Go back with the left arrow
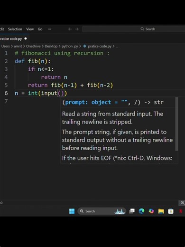Image resolution: width=185 pixels, height=247 pixels. pyautogui.click(x=70, y=29)
